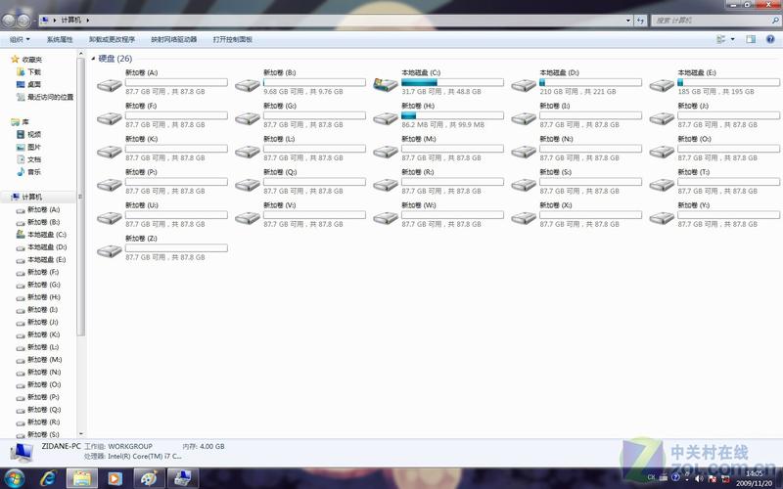Click the paint palette taskbar icon
The height and width of the screenshot is (489, 783).
(149, 479)
